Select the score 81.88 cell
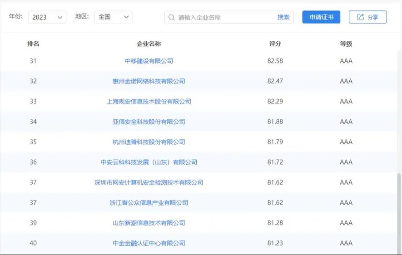The width and height of the screenshot is (402, 255). [275, 122]
